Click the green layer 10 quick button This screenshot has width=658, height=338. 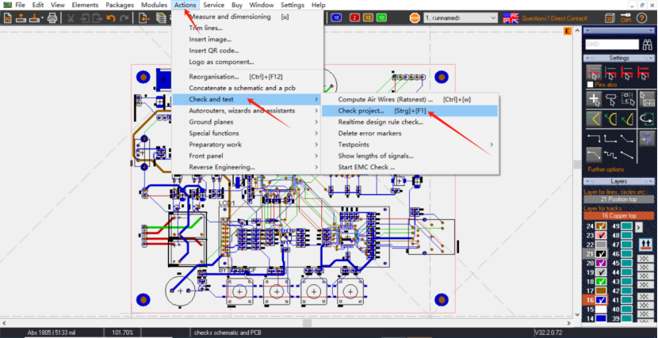coord(381,18)
